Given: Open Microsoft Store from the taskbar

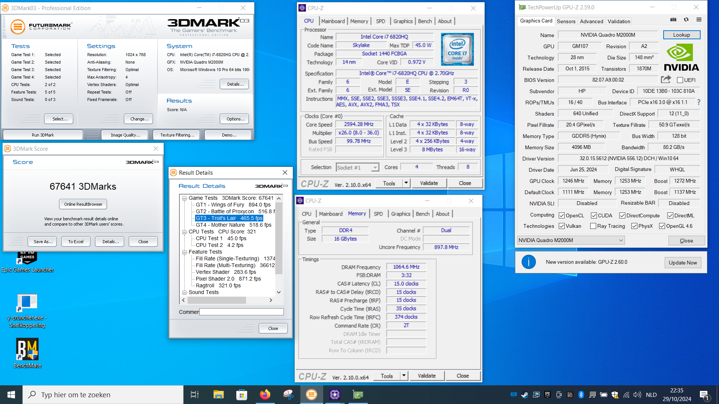Looking at the screenshot, I should point(242,395).
